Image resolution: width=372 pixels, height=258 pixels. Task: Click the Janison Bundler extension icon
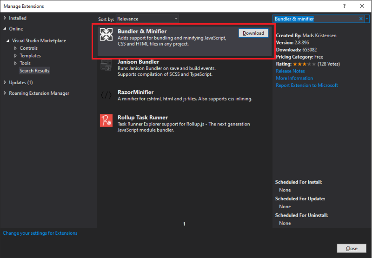click(x=106, y=65)
